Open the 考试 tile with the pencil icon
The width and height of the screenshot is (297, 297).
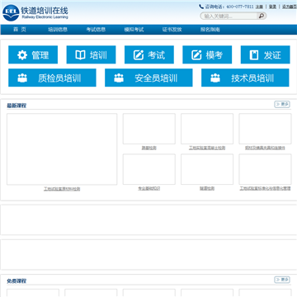[x=149, y=54]
